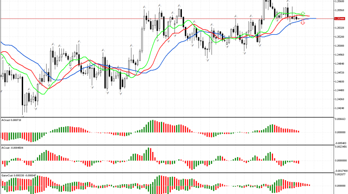Click the 0.00287 Gator scale value
This screenshot has width=348, height=194.
pyautogui.click(x=340, y=175)
